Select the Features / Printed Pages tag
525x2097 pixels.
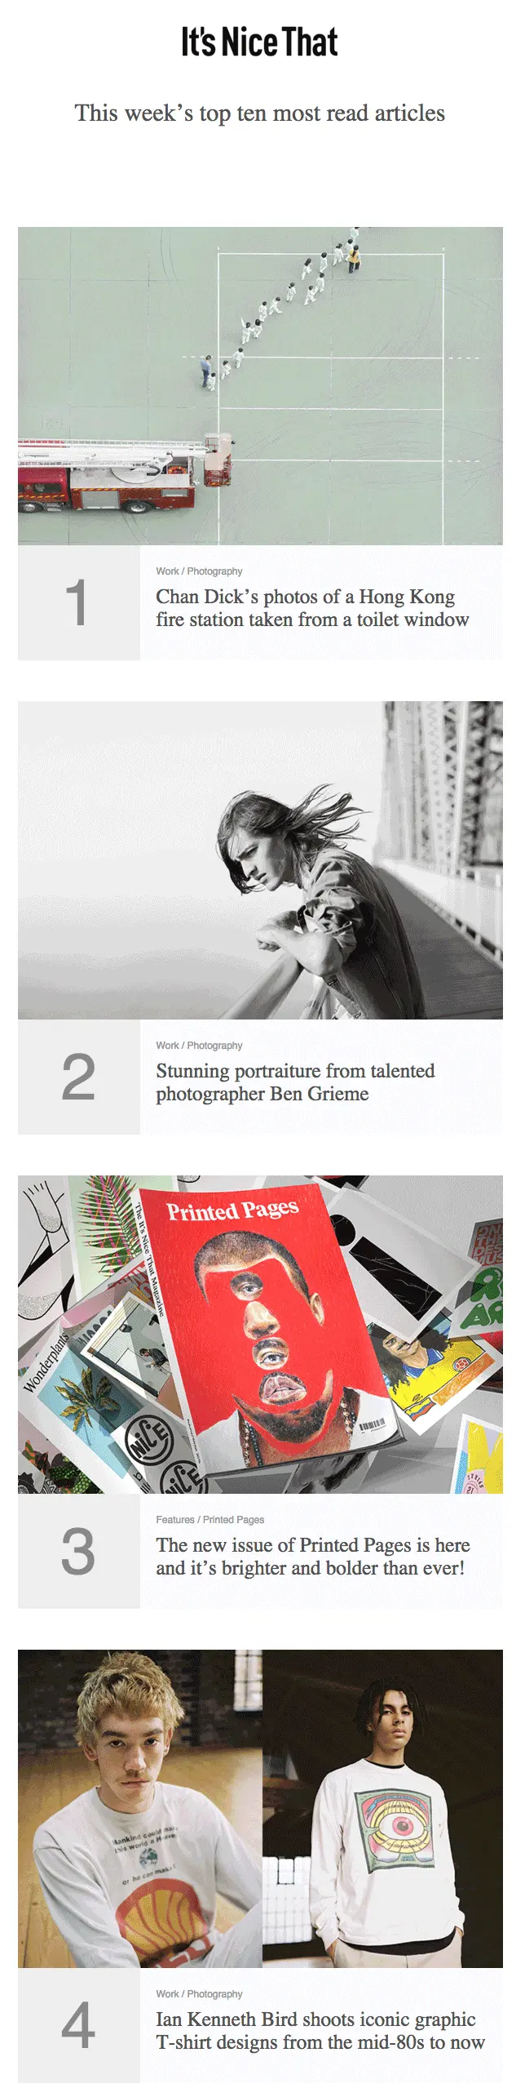(x=210, y=1520)
